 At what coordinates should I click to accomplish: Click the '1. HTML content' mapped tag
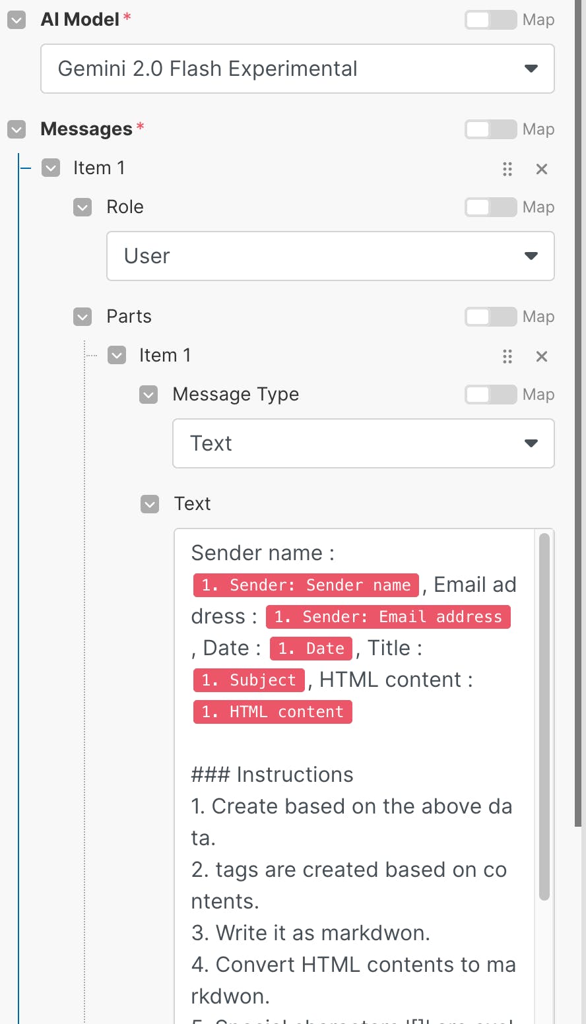[273, 712]
